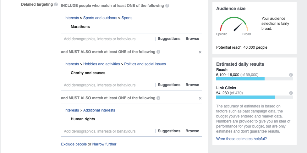Viewport: 307px width, 153px height.
Task: Click Politics and social issues breadcrumb
Action: point(145,64)
